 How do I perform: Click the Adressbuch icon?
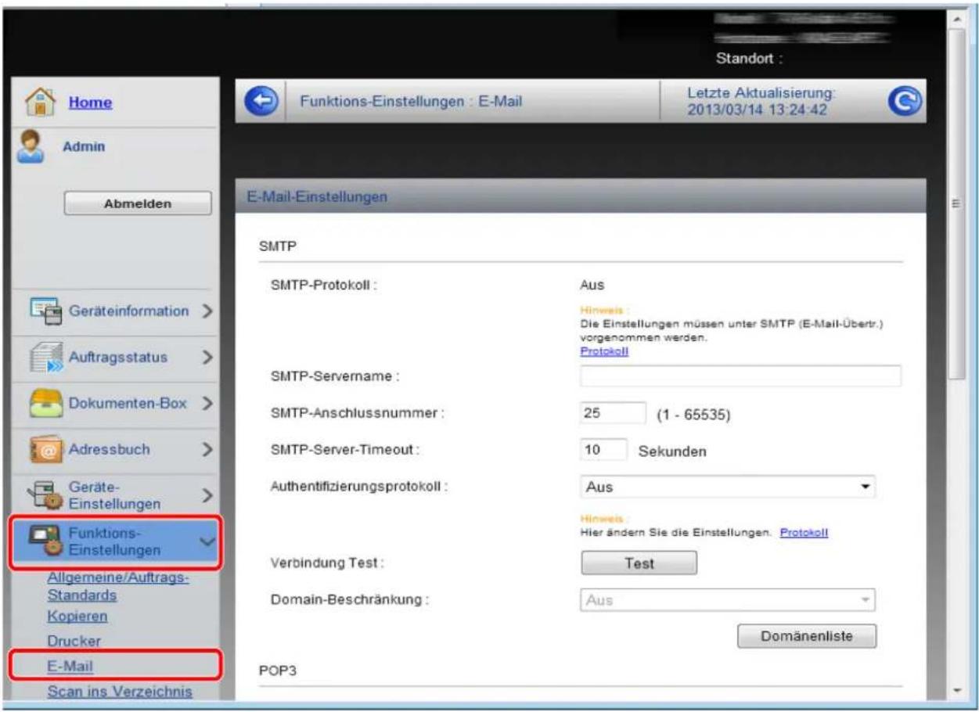(45, 451)
